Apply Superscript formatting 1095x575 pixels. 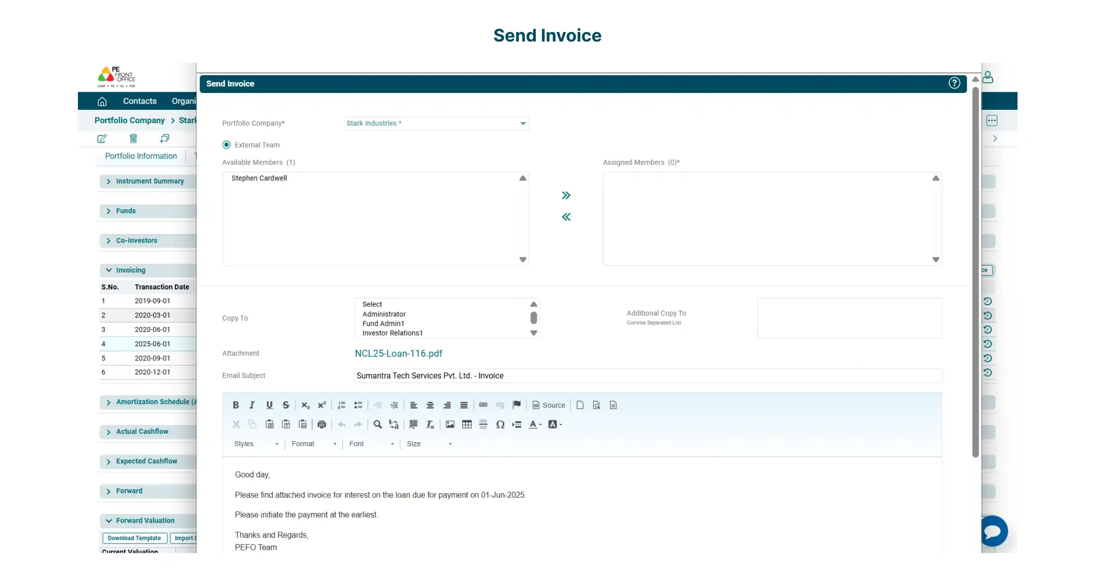pos(322,405)
